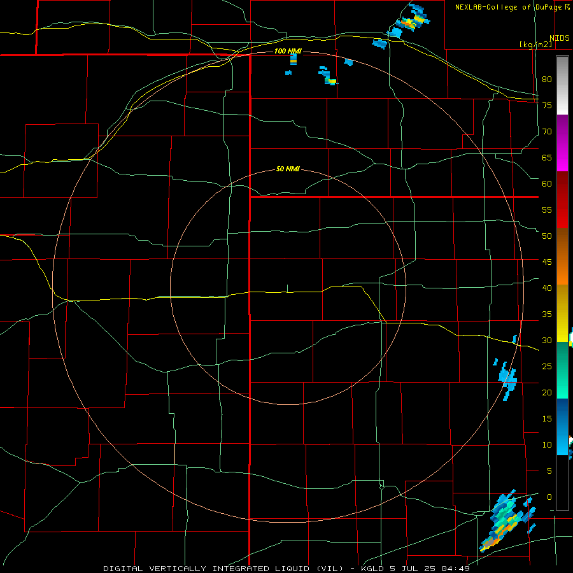Click the 35 value on the VIL scale
Screen dimensions: 573x573
547,315
